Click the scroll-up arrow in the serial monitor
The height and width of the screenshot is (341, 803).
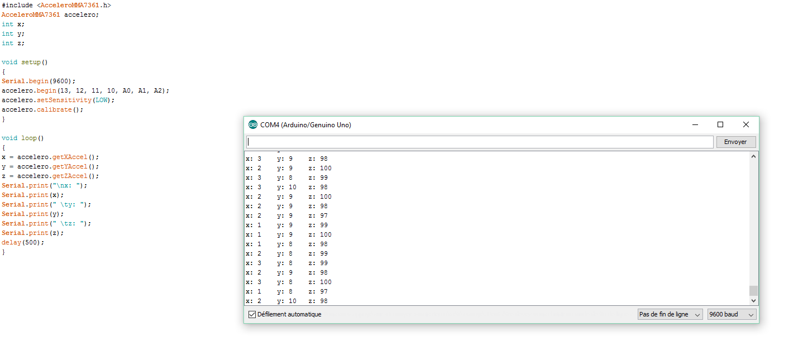pos(753,157)
